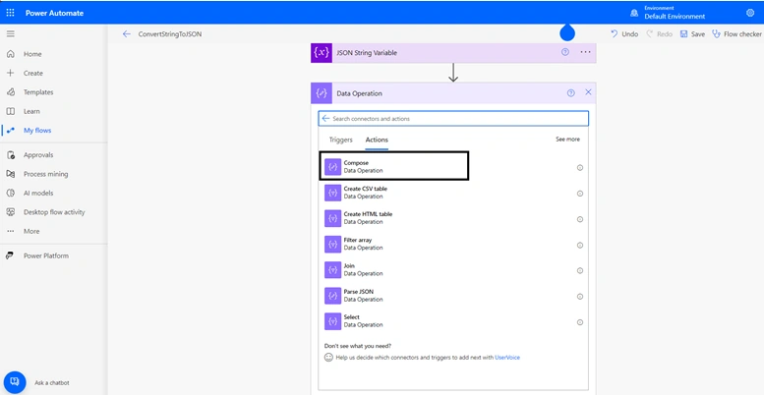Run the Flow checker
The height and width of the screenshot is (395, 764).
(x=736, y=34)
